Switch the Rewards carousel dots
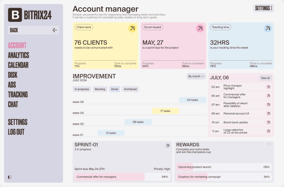 [x=270, y=144]
